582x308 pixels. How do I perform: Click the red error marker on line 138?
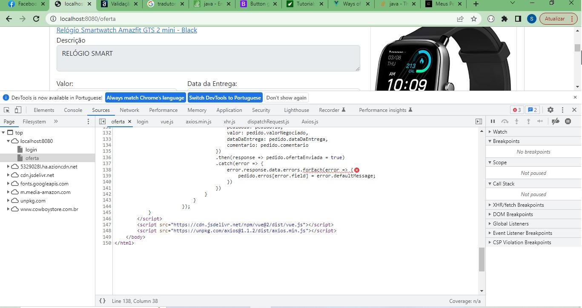click(x=357, y=170)
